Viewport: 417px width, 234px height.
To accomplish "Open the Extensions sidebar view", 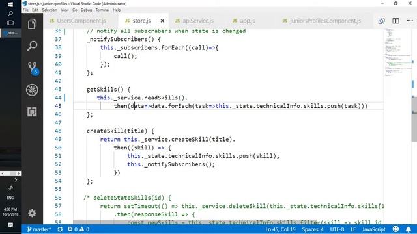I will [32, 112].
